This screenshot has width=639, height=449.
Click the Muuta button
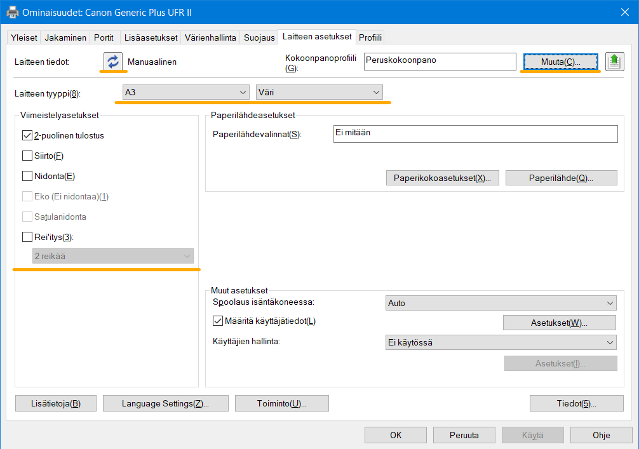click(560, 62)
